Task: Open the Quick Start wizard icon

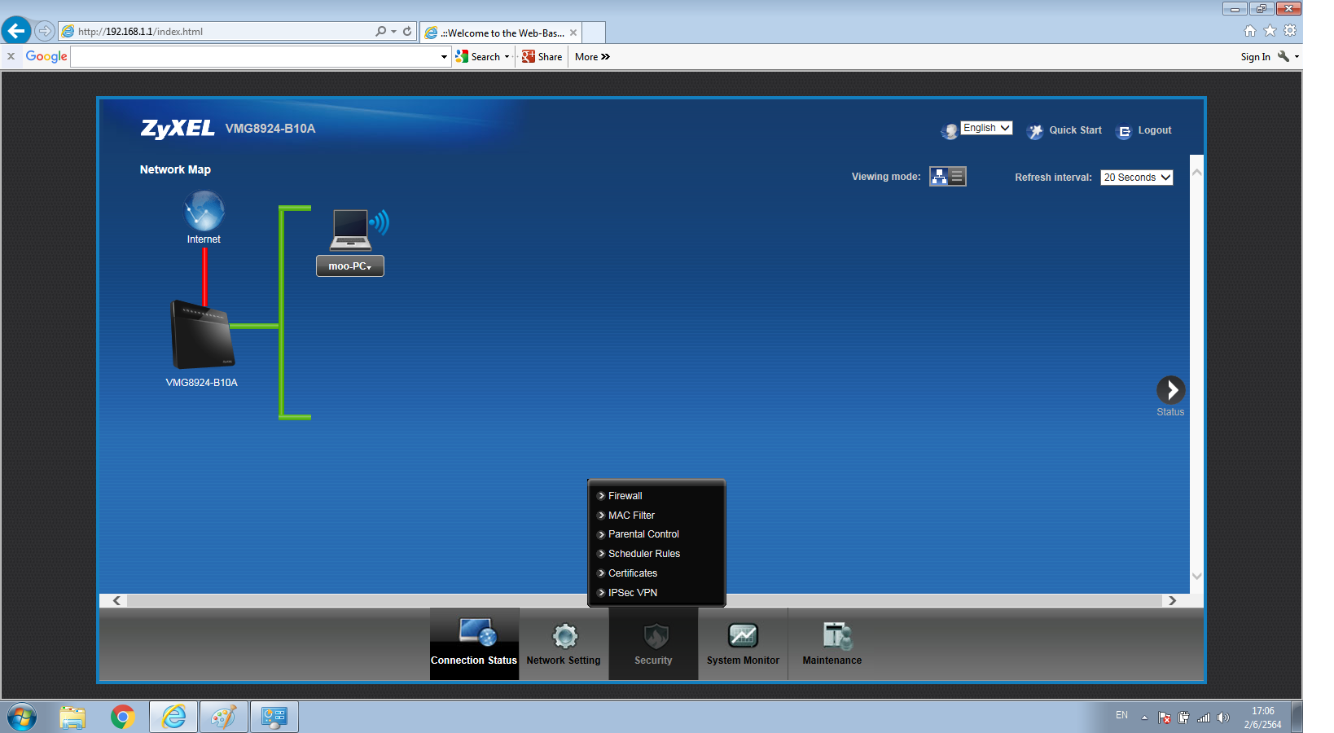Action: pyautogui.click(x=1034, y=131)
